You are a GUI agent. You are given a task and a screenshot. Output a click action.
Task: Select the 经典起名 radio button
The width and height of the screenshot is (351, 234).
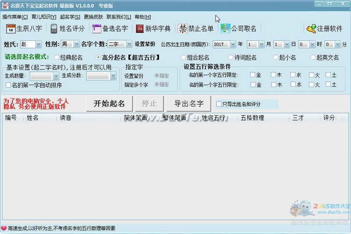pyautogui.click(x=57, y=57)
